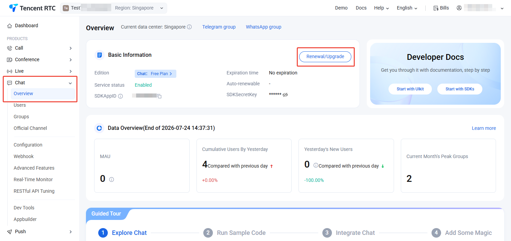The height and width of the screenshot is (241, 511).
Task: Click the Push paper-plane icon
Action: (10, 232)
